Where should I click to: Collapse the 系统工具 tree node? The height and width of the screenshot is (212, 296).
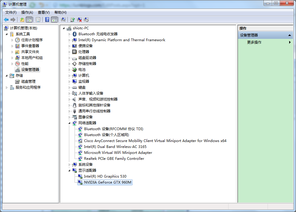(x=7, y=34)
